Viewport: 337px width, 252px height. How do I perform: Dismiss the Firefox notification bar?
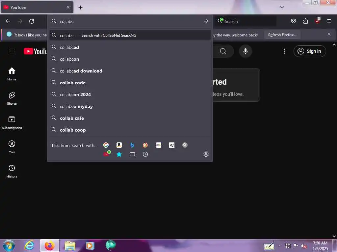point(329,34)
